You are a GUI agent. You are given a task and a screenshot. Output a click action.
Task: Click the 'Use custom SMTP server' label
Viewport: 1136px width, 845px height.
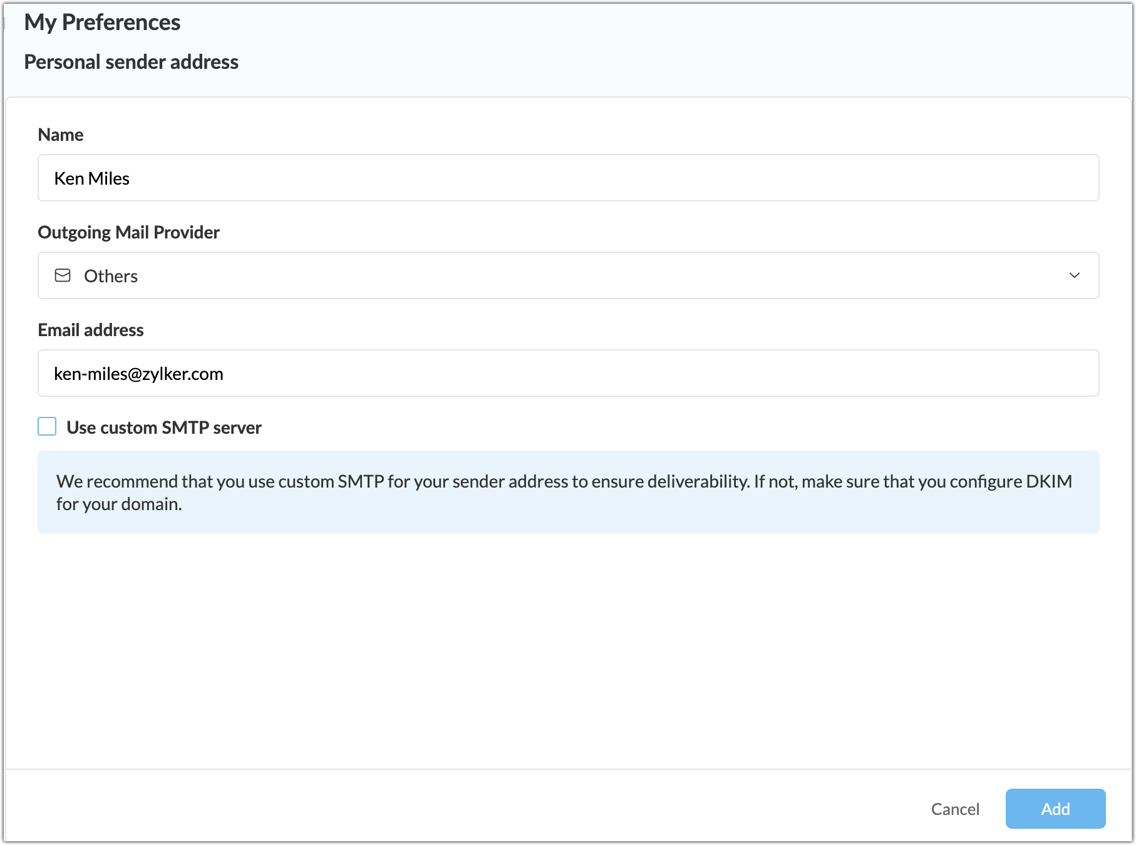pyautogui.click(x=164, y=428)
